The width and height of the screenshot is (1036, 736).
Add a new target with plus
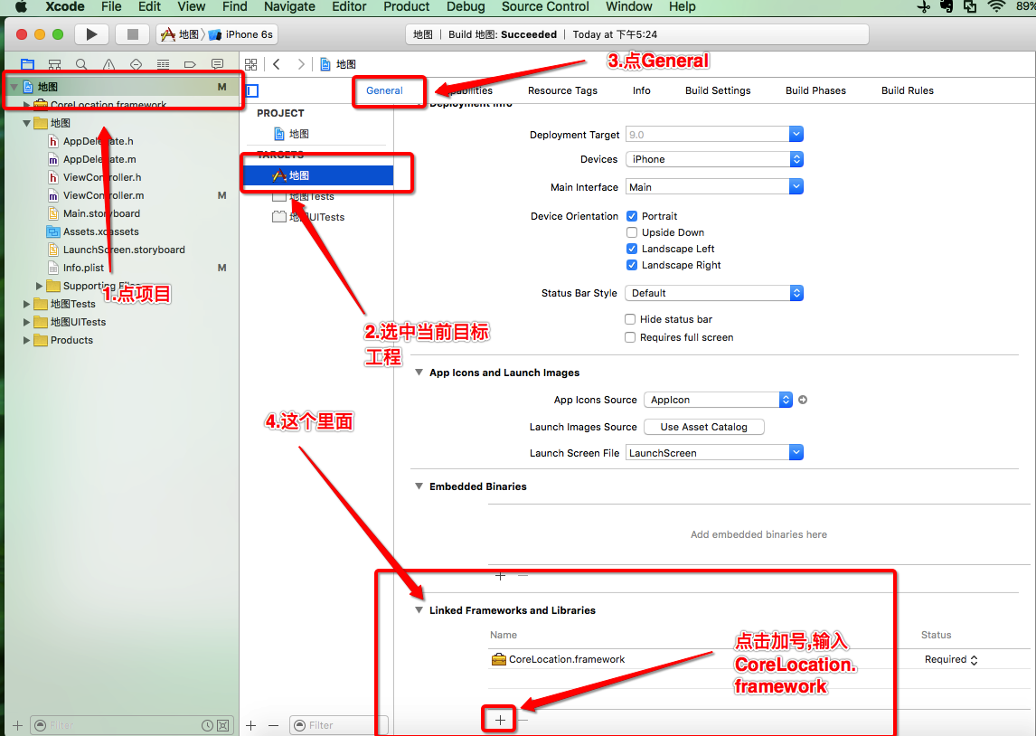coord(251,725)
